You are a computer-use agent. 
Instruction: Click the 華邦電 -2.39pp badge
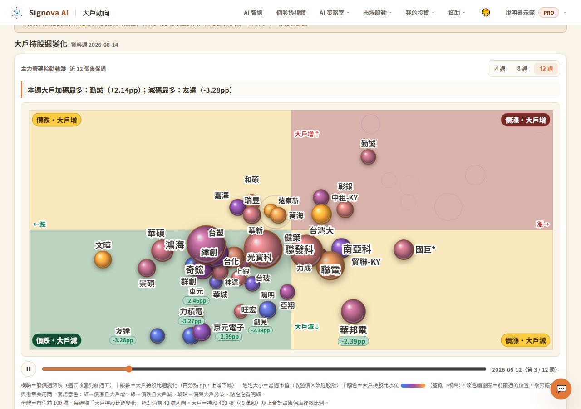click(x=353, y=341)
